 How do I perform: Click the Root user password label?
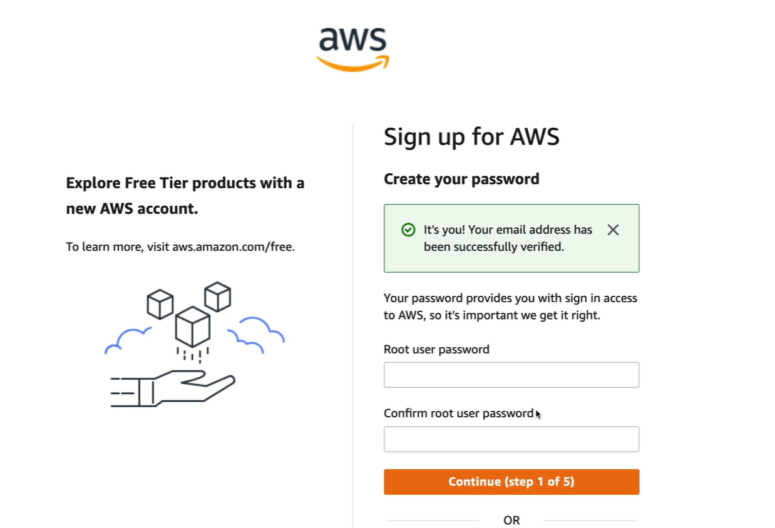coord(436,349)
